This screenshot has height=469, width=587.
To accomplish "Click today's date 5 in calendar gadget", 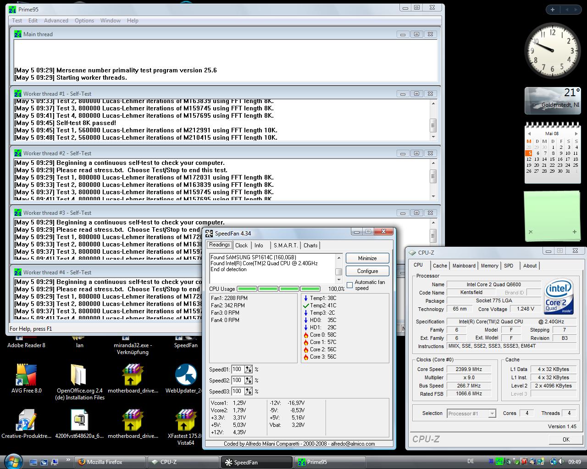I will 529,153.
